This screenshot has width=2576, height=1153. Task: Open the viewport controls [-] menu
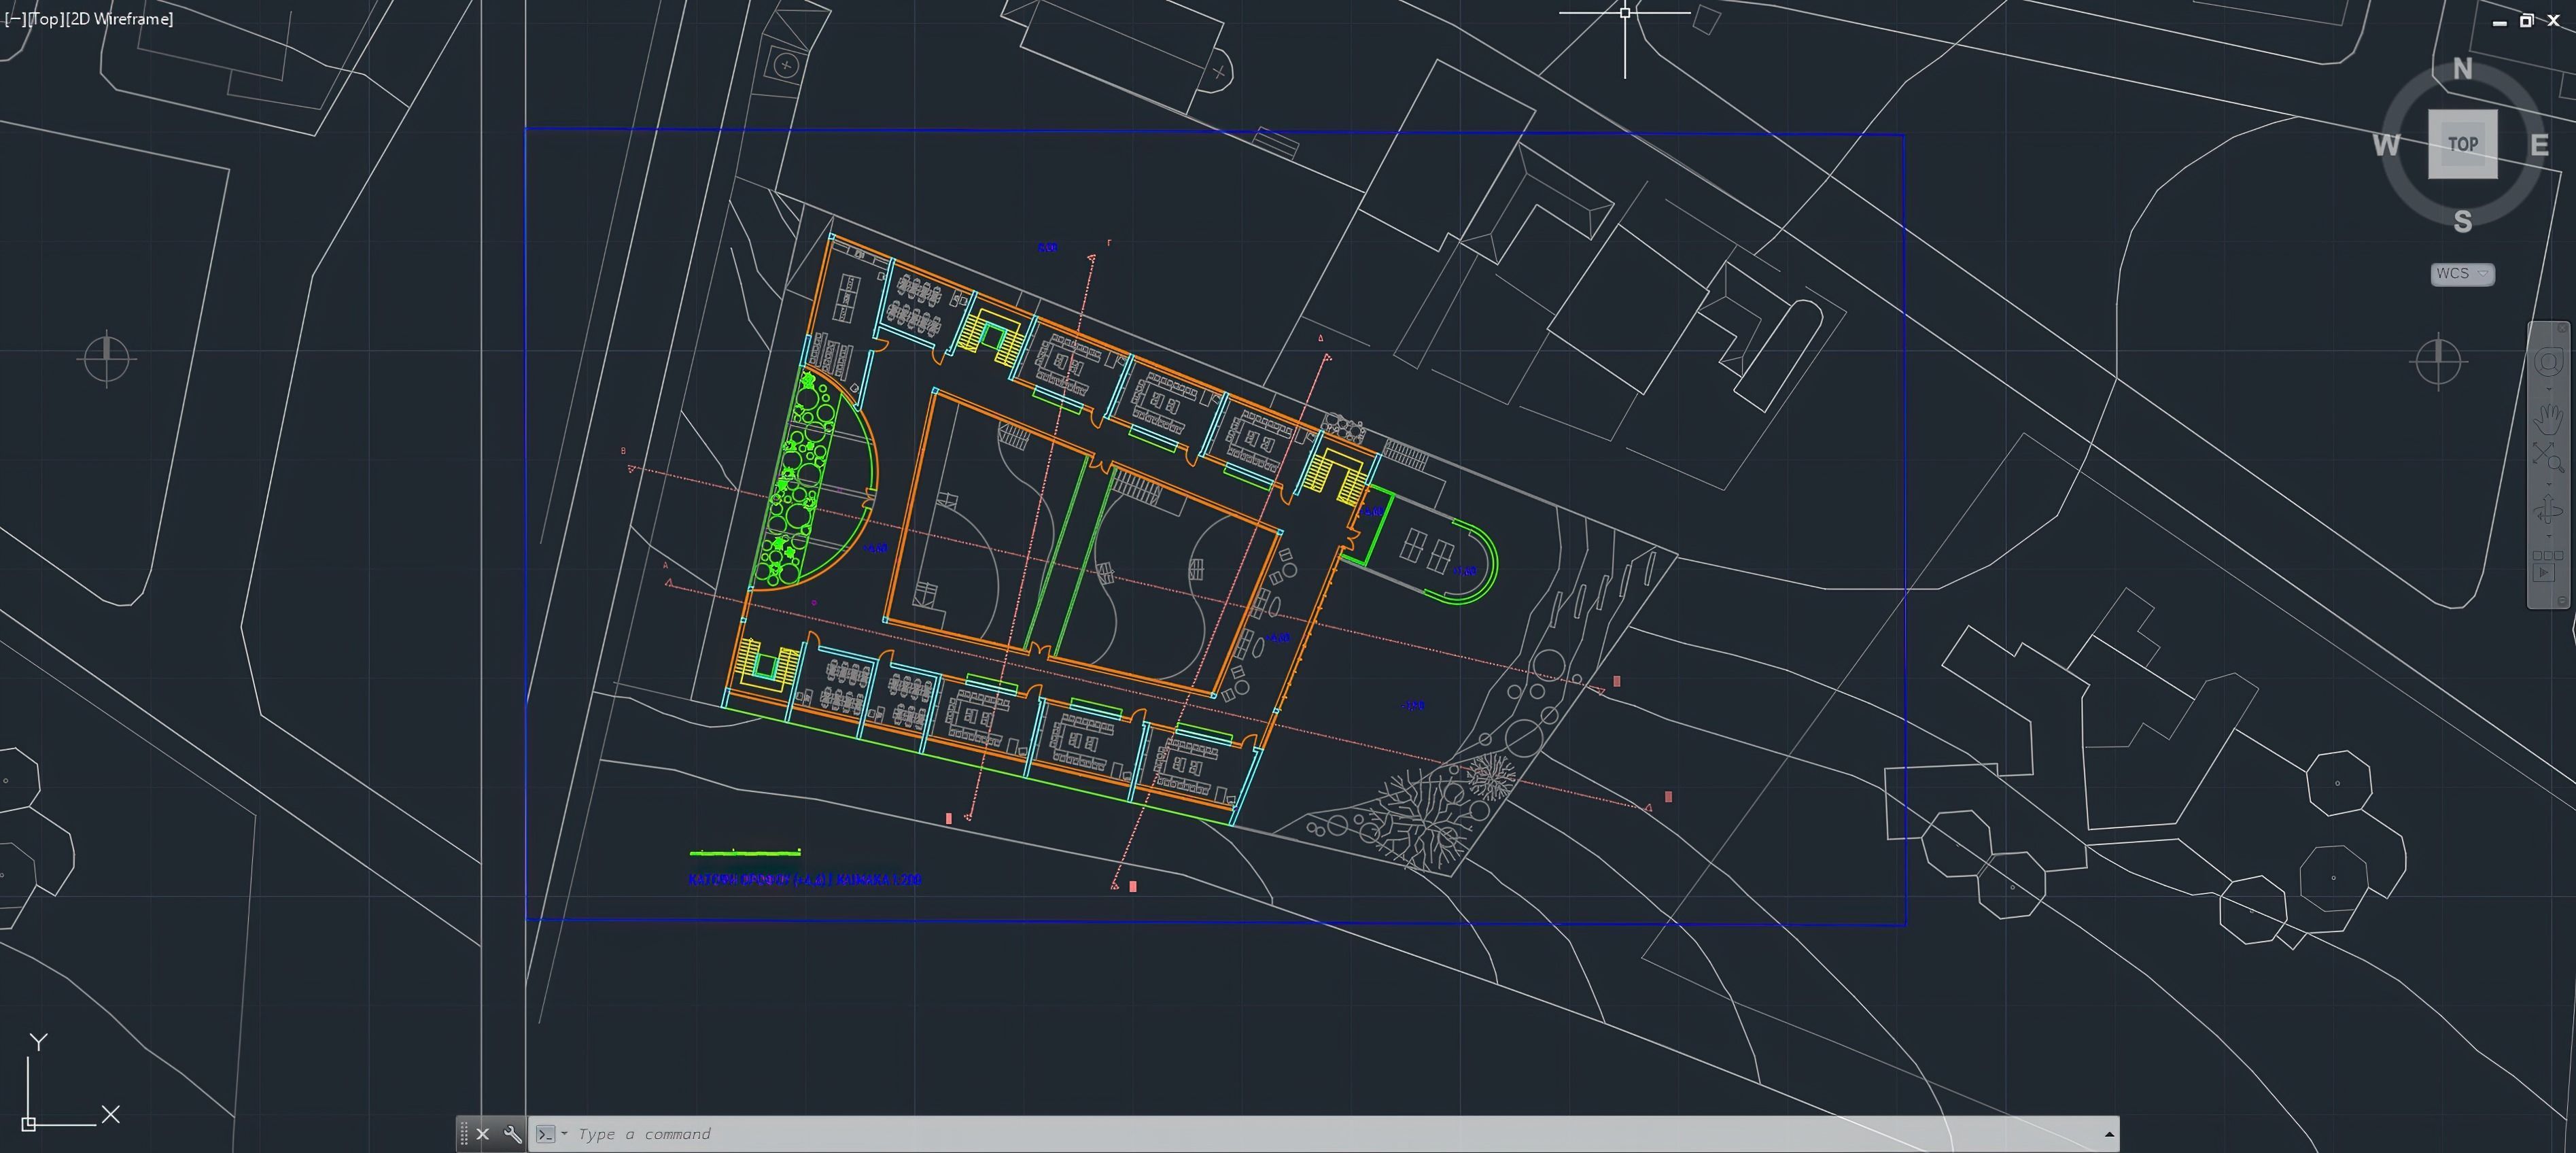click(15, 19)
